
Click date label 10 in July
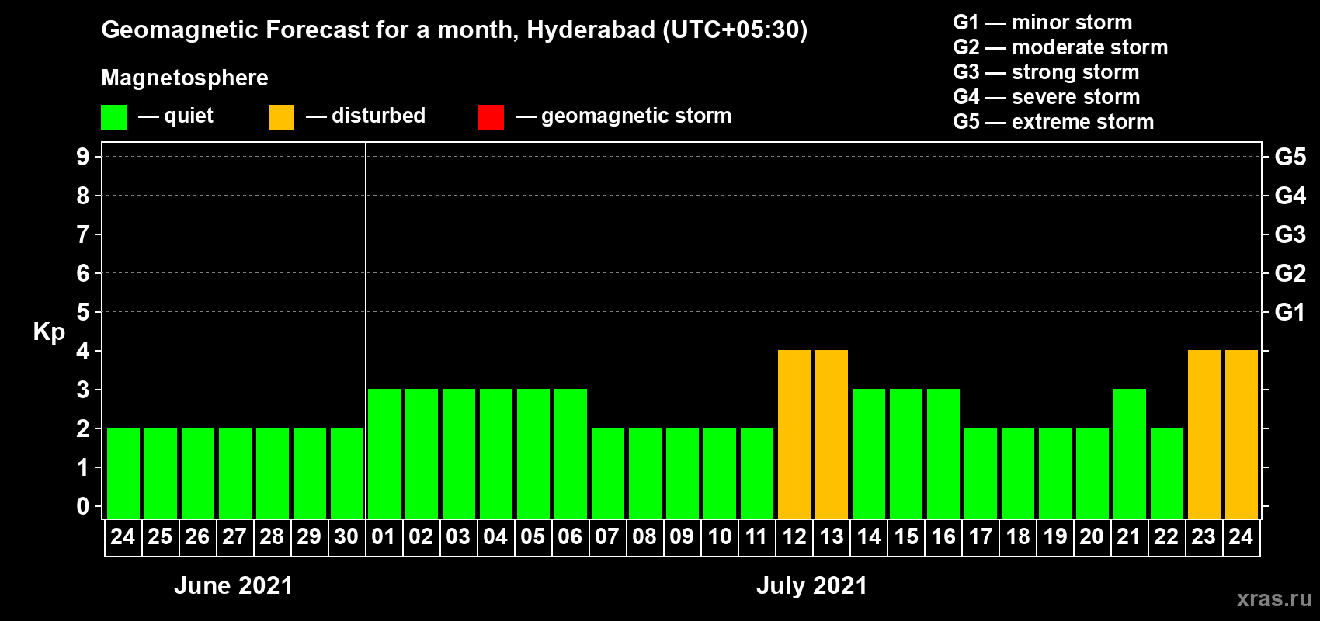(719, 537)
